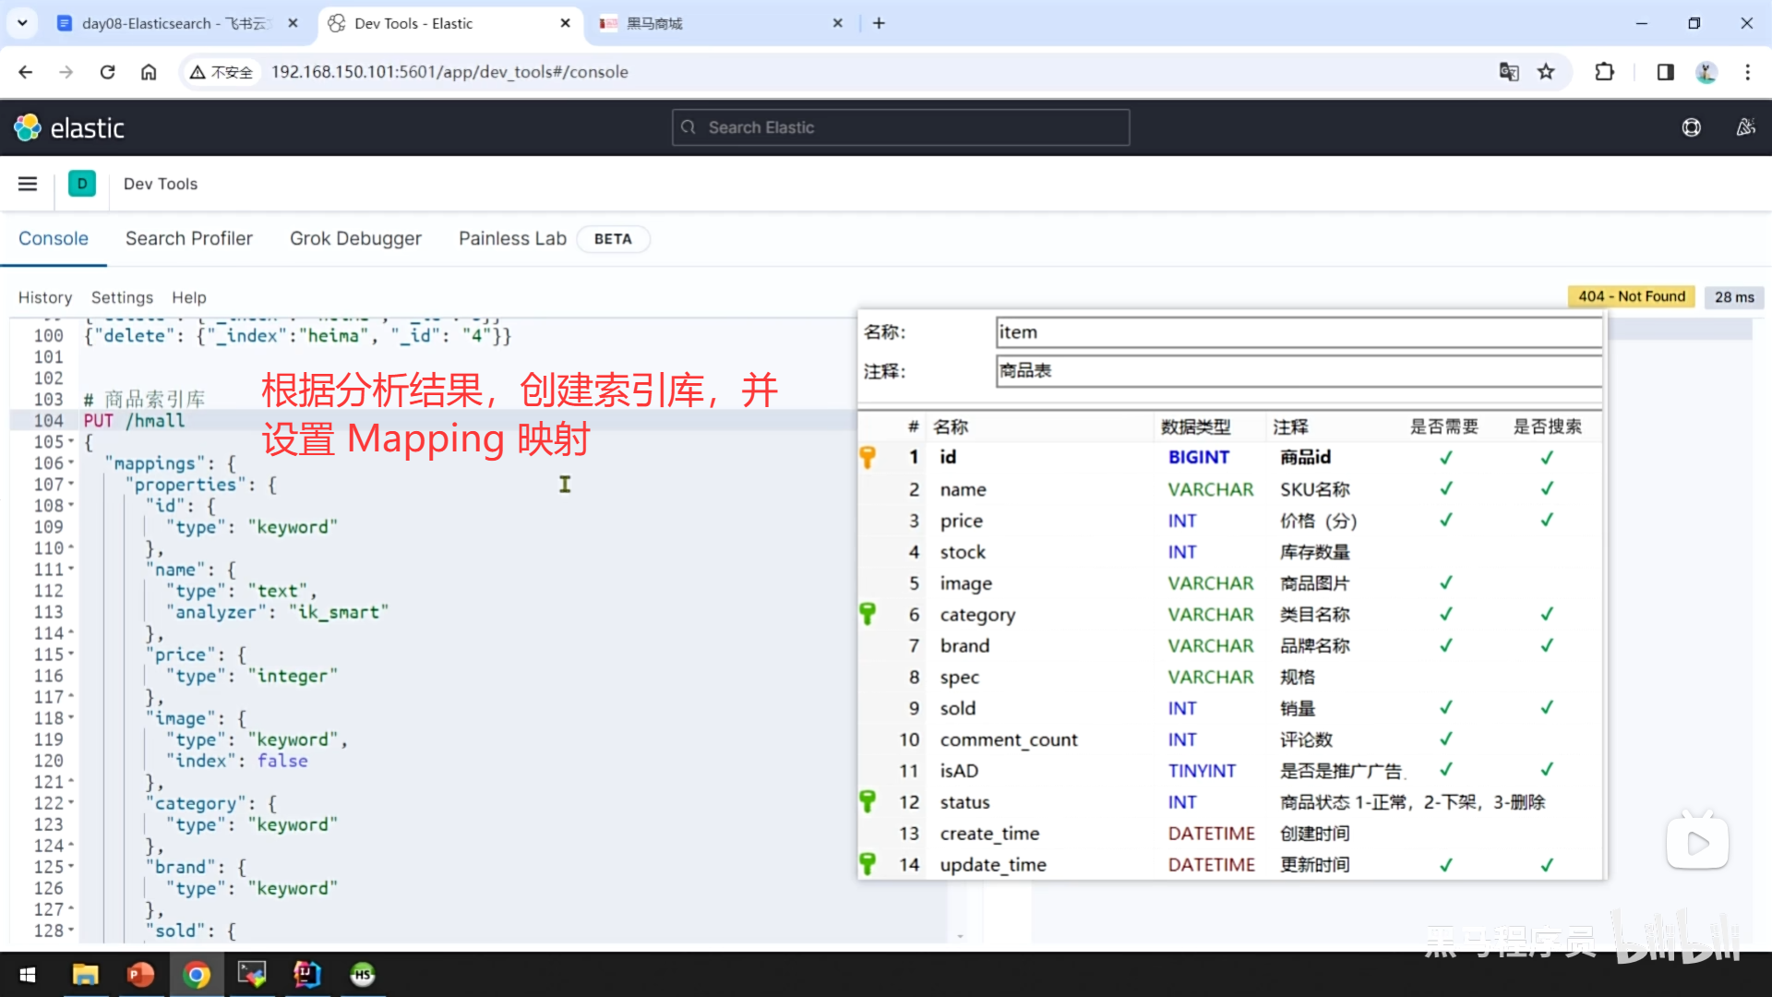Toggle the needed checkmark for image row

pos(1445,583)
